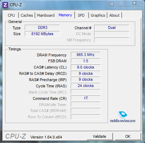
Task: Click the CAS# Latency (CL) label
Action: tap(50, 67)
